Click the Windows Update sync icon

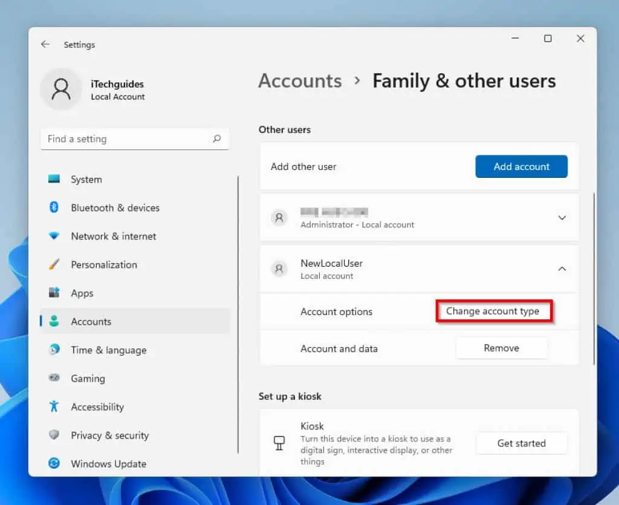[54, 463]
